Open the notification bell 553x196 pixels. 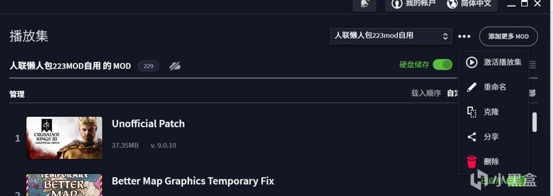click(x=364, y=4)
